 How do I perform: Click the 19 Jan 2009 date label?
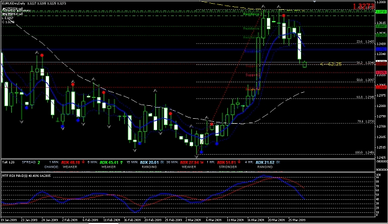(9, 220)
